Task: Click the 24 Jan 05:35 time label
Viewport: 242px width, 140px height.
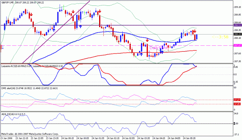Action: 189,138
